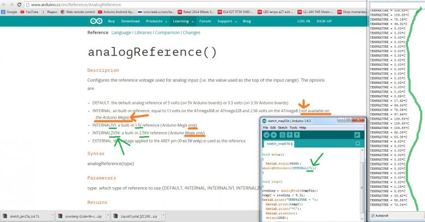This screenshot has width=425, height=222.
Task: Toggle the Autoscroll checkbox in serial monitor
Action: coord(373,216)
